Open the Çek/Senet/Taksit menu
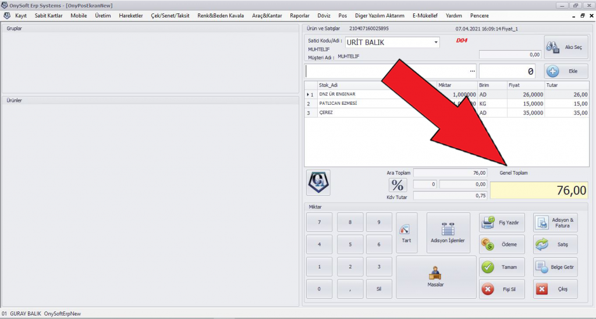The width and height of the screenshot is (596, 319). [x=171, y=16]
